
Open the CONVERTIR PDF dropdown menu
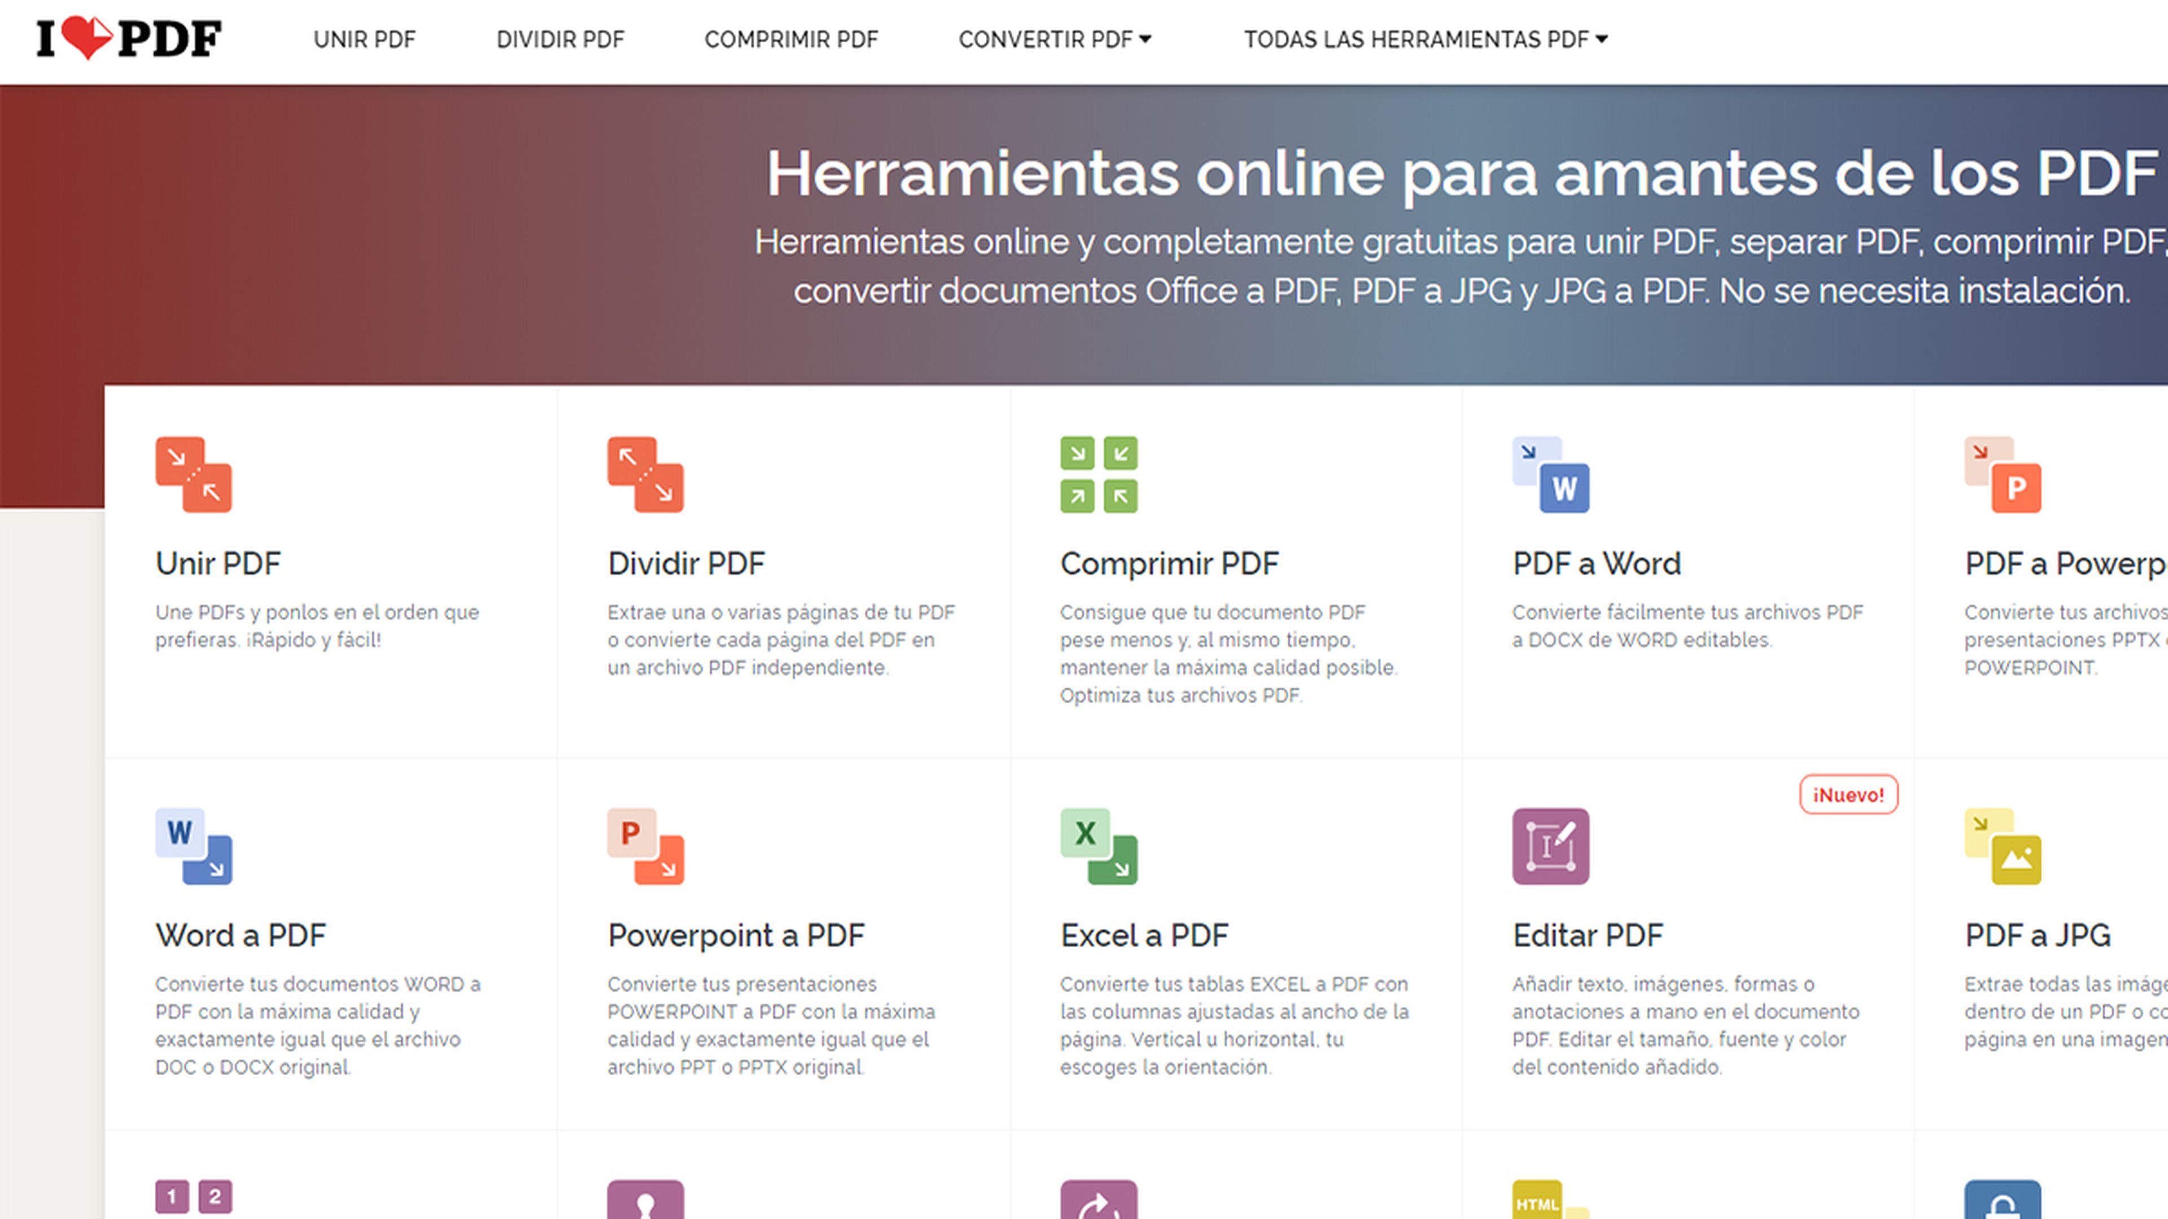(1057, 39)
